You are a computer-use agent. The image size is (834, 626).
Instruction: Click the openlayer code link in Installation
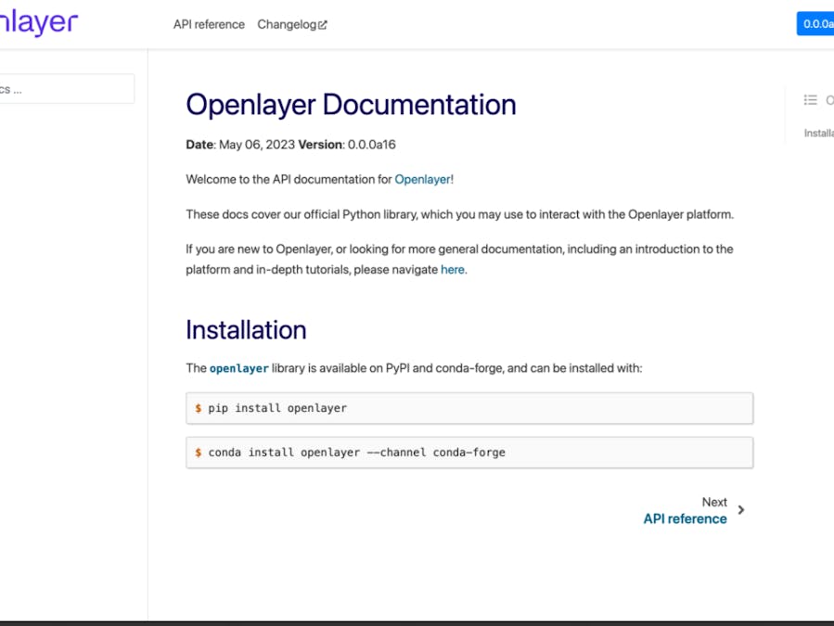[238, 368]
